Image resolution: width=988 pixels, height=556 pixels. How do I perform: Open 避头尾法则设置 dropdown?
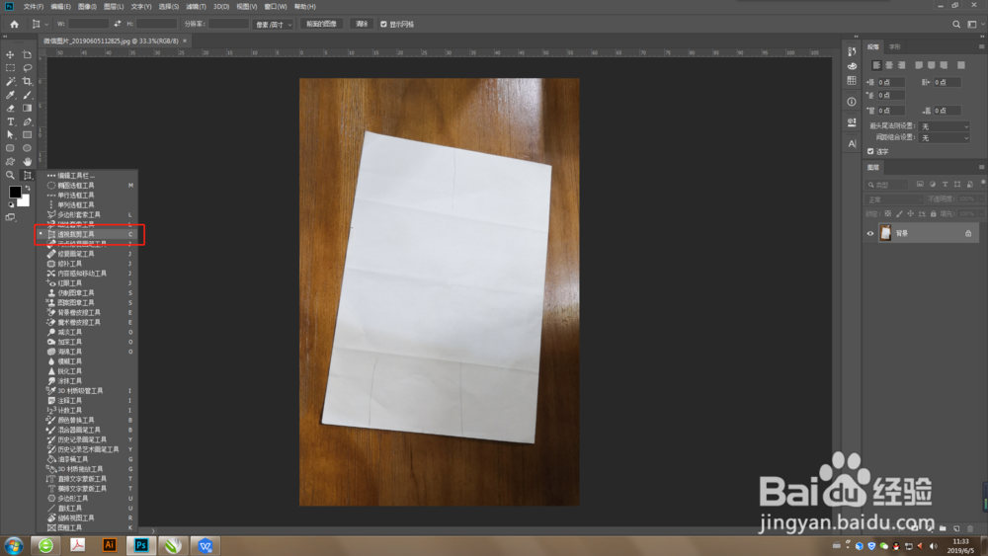(944, 126)
